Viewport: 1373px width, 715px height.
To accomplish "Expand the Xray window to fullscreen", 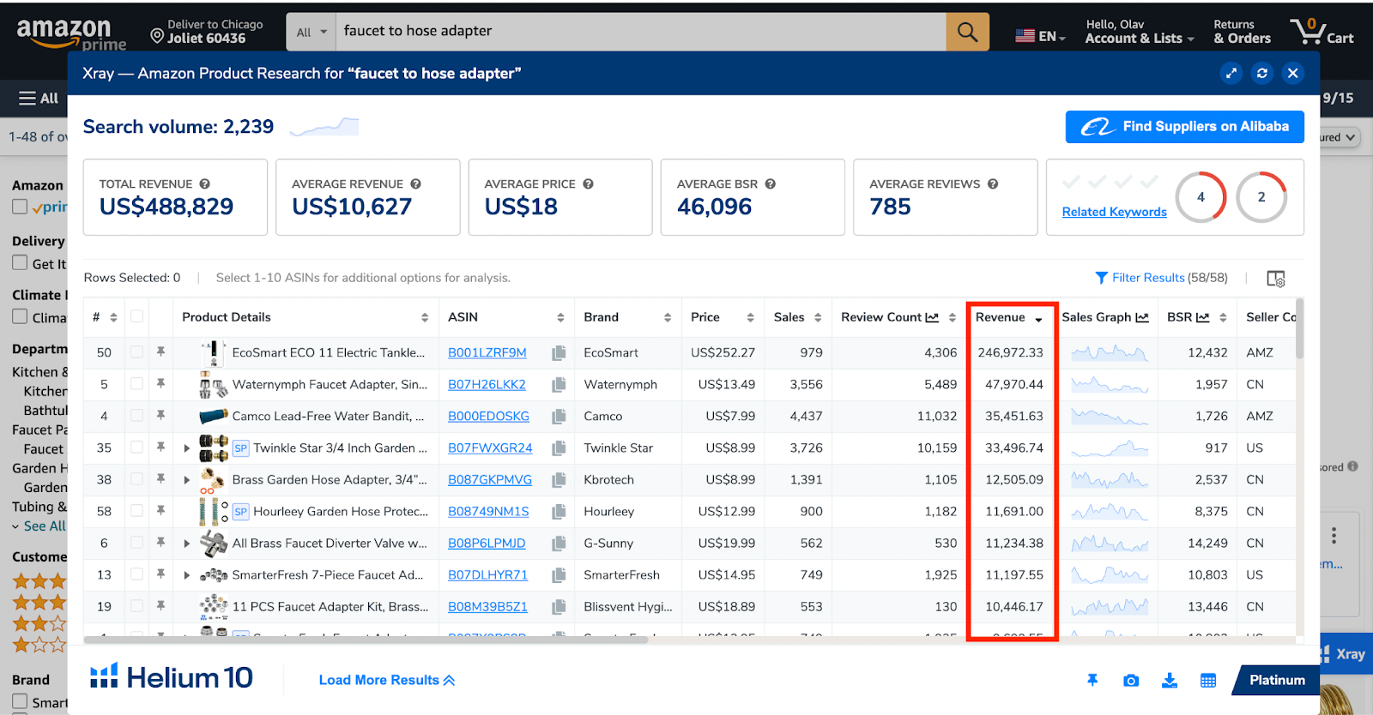I will [x=1231, y=73].
